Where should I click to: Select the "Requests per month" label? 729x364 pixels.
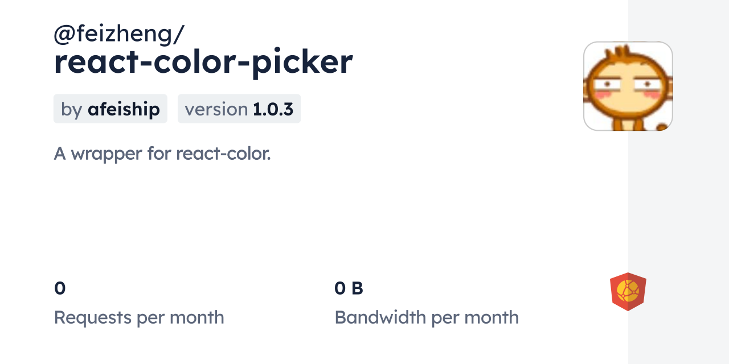(x=139, y=317)
